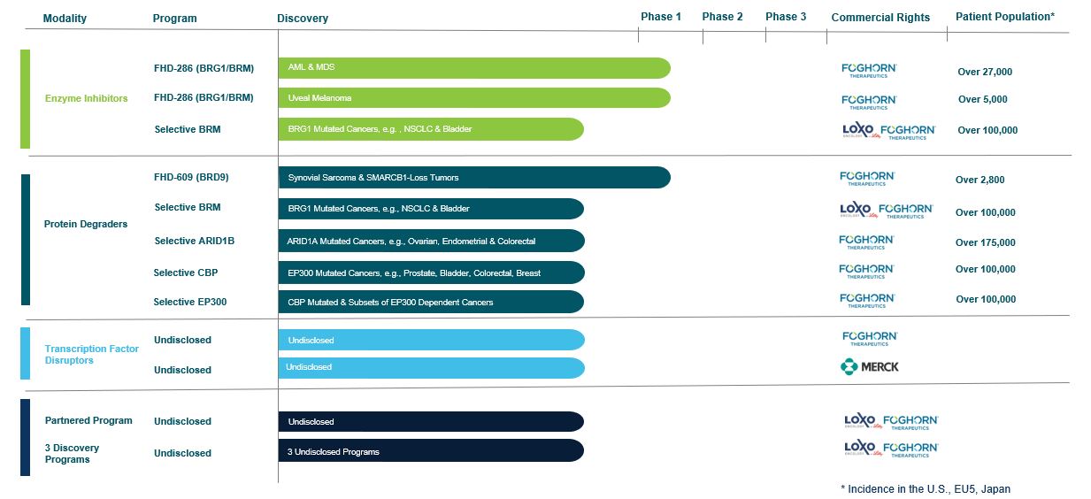Image resolution: width=1091 pixels, height=499 pixels.
Task: Click Foghorn logo in the Selective ARID1B row
Action: click(866, 242)
